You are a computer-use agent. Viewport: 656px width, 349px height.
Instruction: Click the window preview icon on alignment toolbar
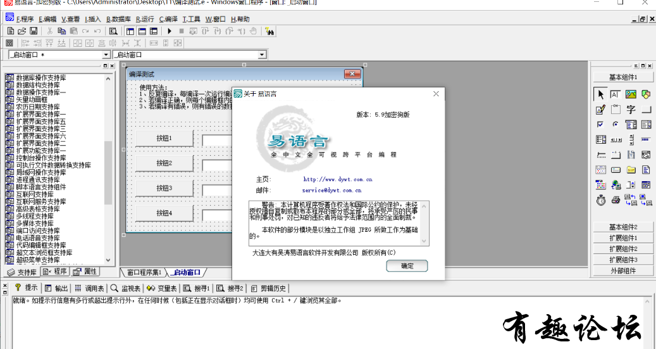click(9, 42)
